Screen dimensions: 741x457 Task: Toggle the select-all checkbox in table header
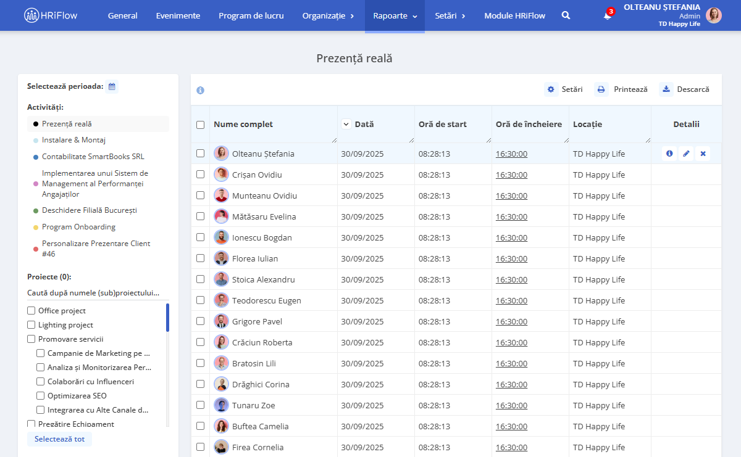pos(200,125)
